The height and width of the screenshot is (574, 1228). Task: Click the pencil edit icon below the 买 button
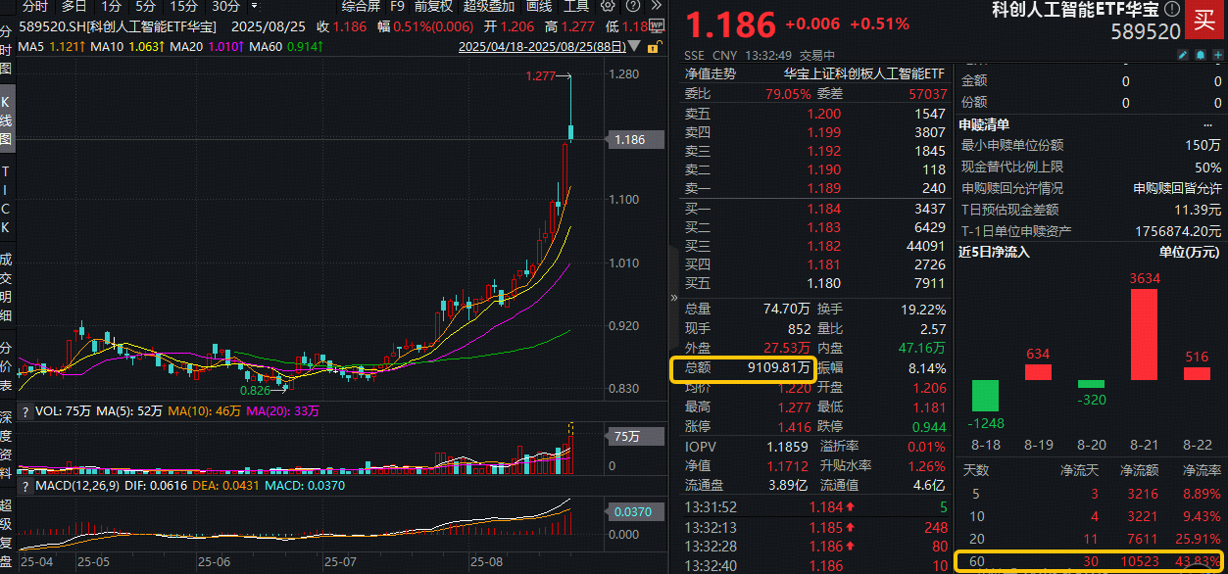click(1183, 55)
